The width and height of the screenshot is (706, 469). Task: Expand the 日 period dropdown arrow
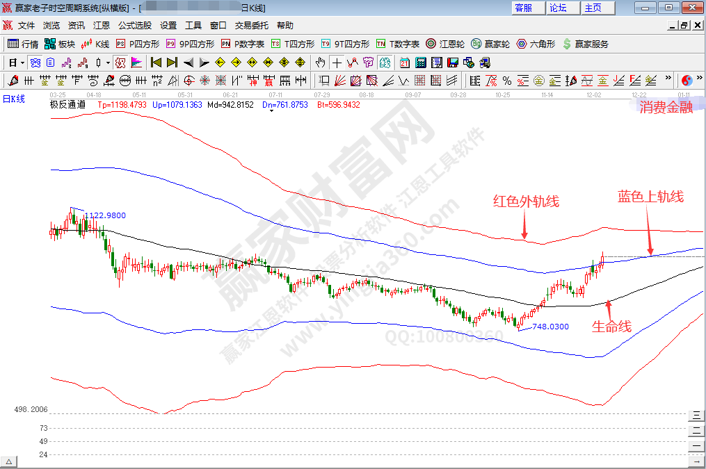[x=22, y=63]
